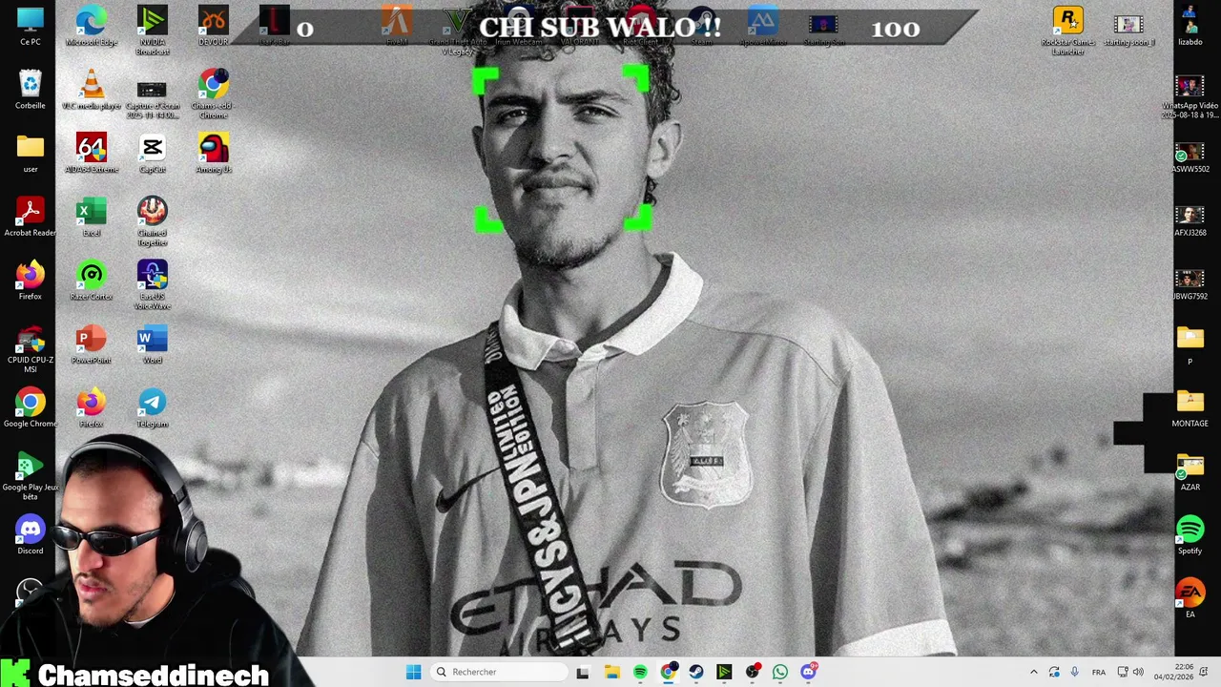Open NVIDIA Broadcast on the taskbar
This screenshot has width=1221, height=687.
pyautogui.click(x=724, y=672)
